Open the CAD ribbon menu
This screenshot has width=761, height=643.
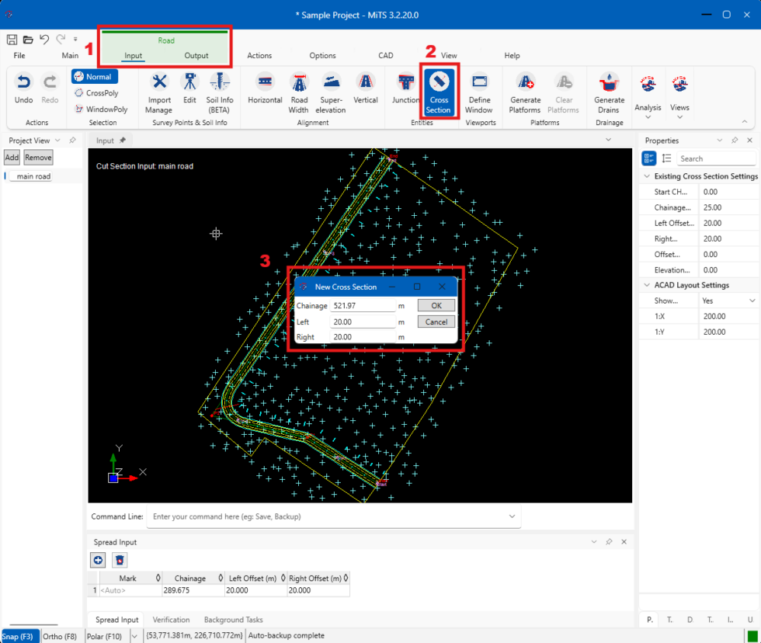pos(386,55)
